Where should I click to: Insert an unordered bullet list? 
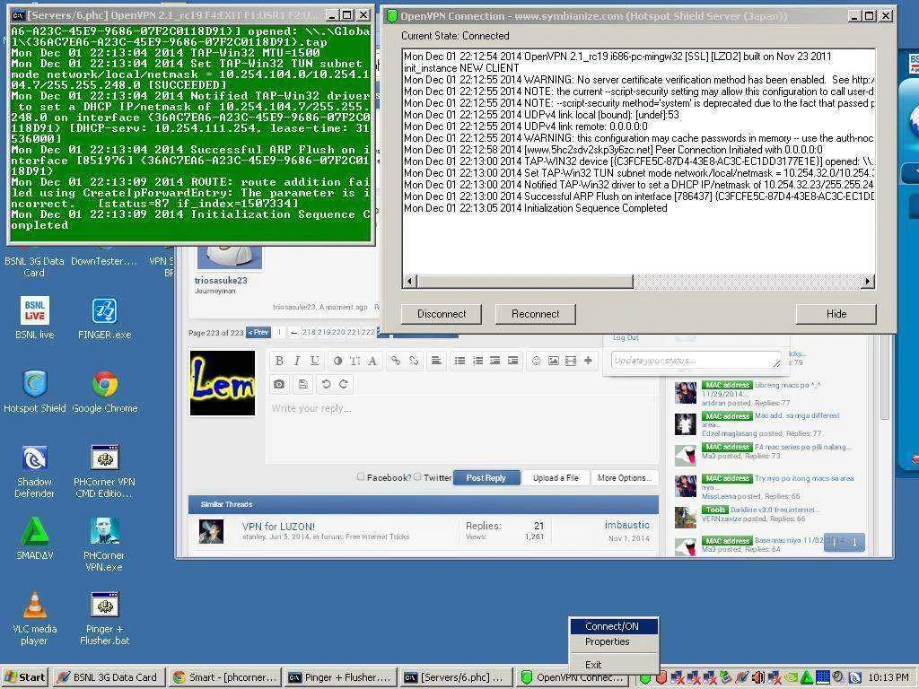[460, 361]
